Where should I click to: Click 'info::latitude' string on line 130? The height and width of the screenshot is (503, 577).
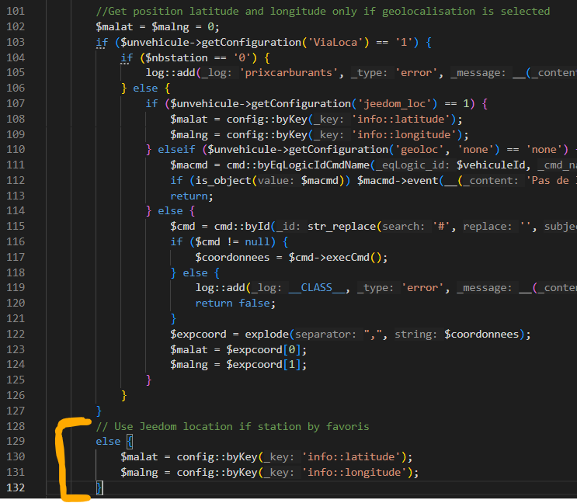click(351, 457)
